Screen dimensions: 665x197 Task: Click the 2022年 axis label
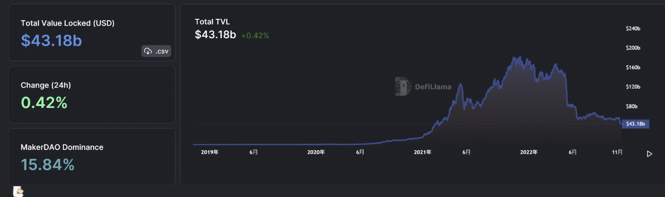coord(529,152)
